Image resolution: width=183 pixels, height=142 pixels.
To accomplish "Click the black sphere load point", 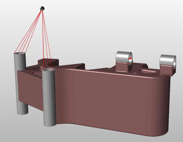I will [42, 9].
